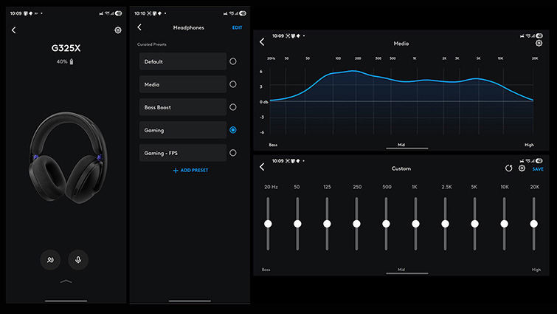Tap the microphone icon button
Screen dimensions: 557x314
[x=78, y=259]
